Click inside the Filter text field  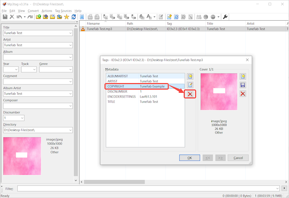(148, 188)
